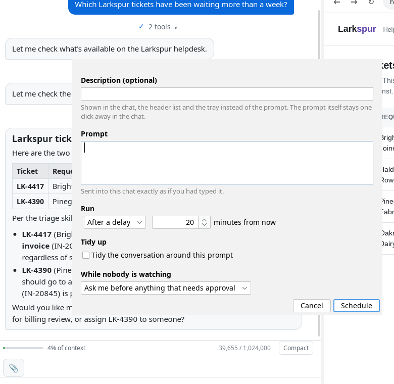Image resolution: width=394 pixels, height=384 pixels.
Task: Click the minutes value field showing 20
Action: point(175,222)
